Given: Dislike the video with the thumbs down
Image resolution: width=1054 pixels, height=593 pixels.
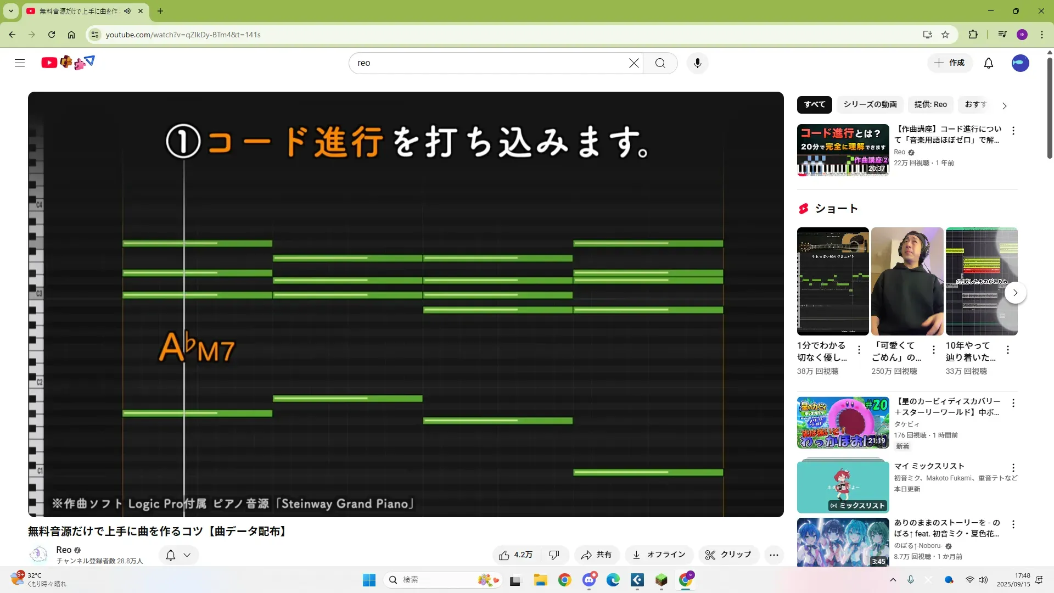Looking at the screenshot, I should point(554,555).
